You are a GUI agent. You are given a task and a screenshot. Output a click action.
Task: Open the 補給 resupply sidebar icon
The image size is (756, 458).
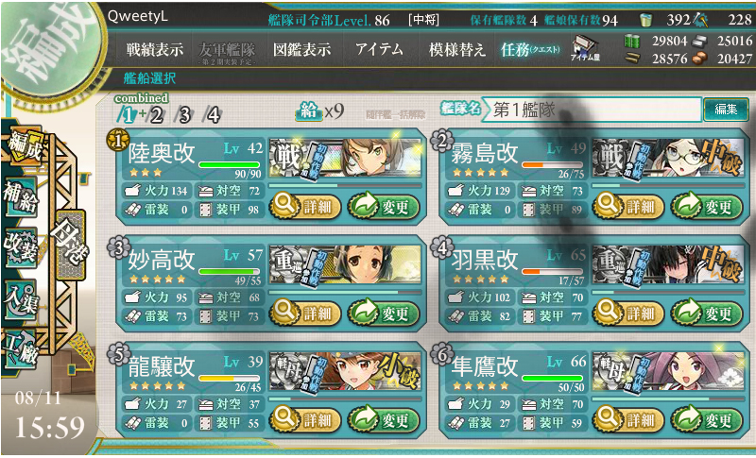click(21, 195)
